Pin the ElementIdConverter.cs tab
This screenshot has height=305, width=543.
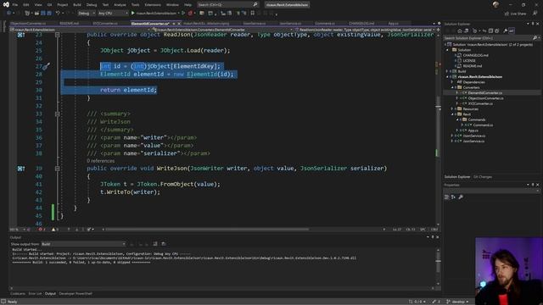[174, 24]
